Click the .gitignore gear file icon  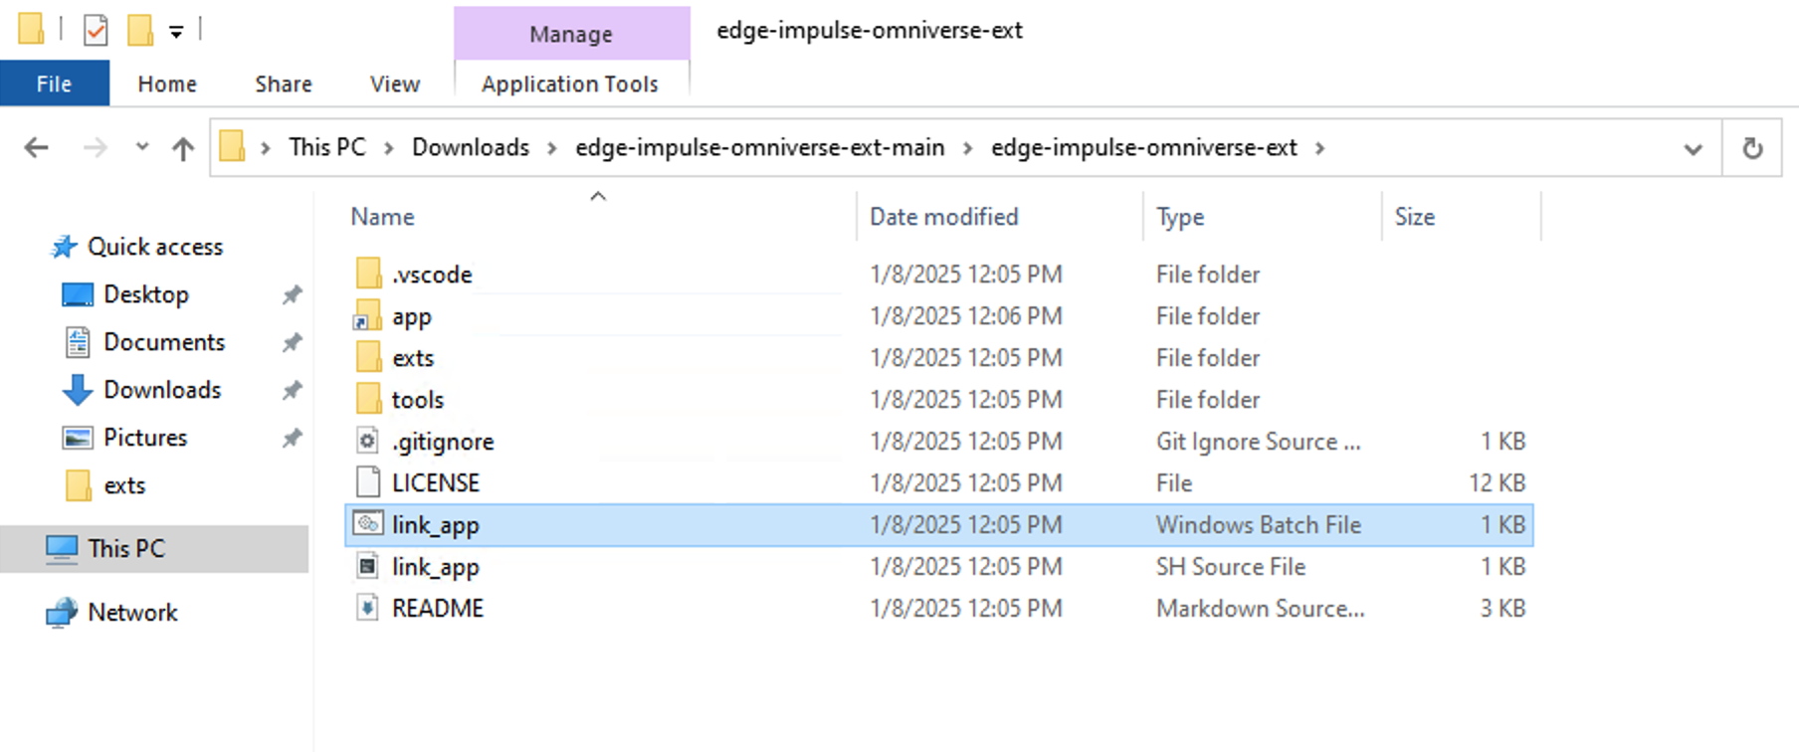pyautogui.click(x=368, y=441)
